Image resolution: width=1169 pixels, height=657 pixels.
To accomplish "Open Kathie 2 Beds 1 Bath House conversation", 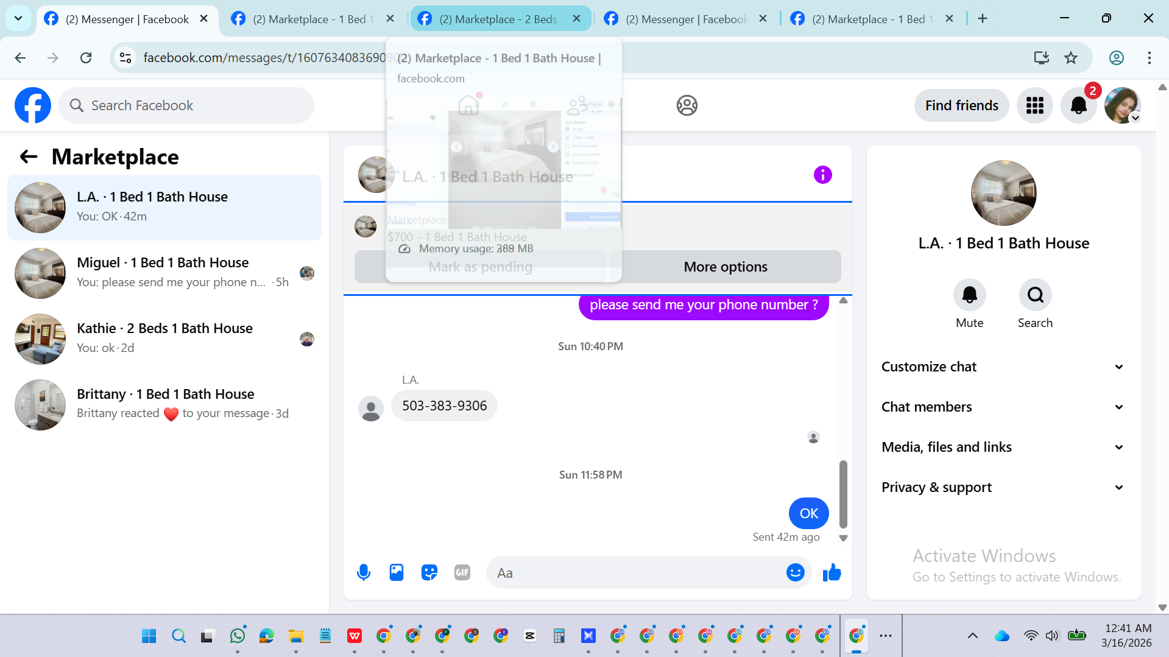I will (x=164, y=339).
